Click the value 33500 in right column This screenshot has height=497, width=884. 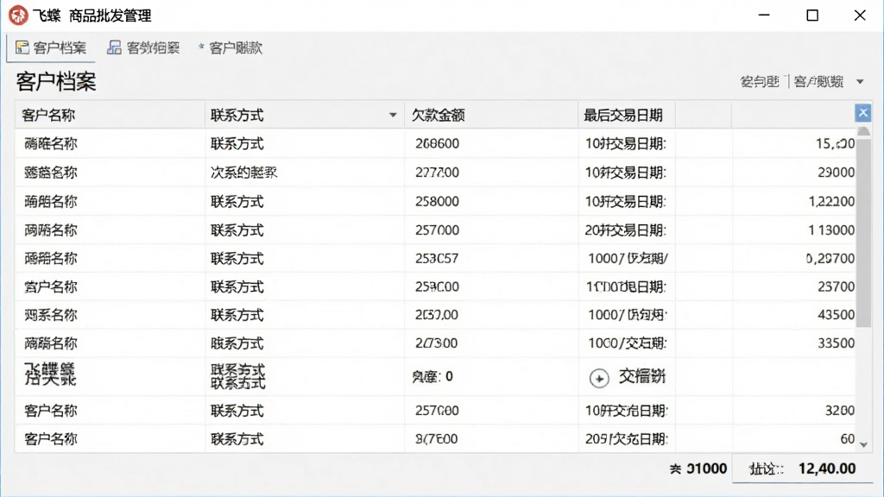[x=836, y=343]
